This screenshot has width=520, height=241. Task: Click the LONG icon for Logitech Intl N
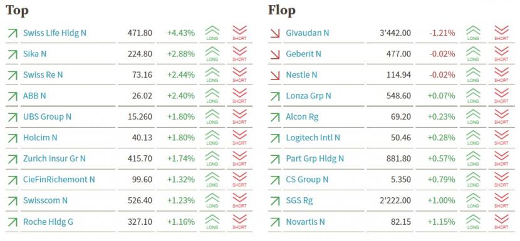[473, 138]
